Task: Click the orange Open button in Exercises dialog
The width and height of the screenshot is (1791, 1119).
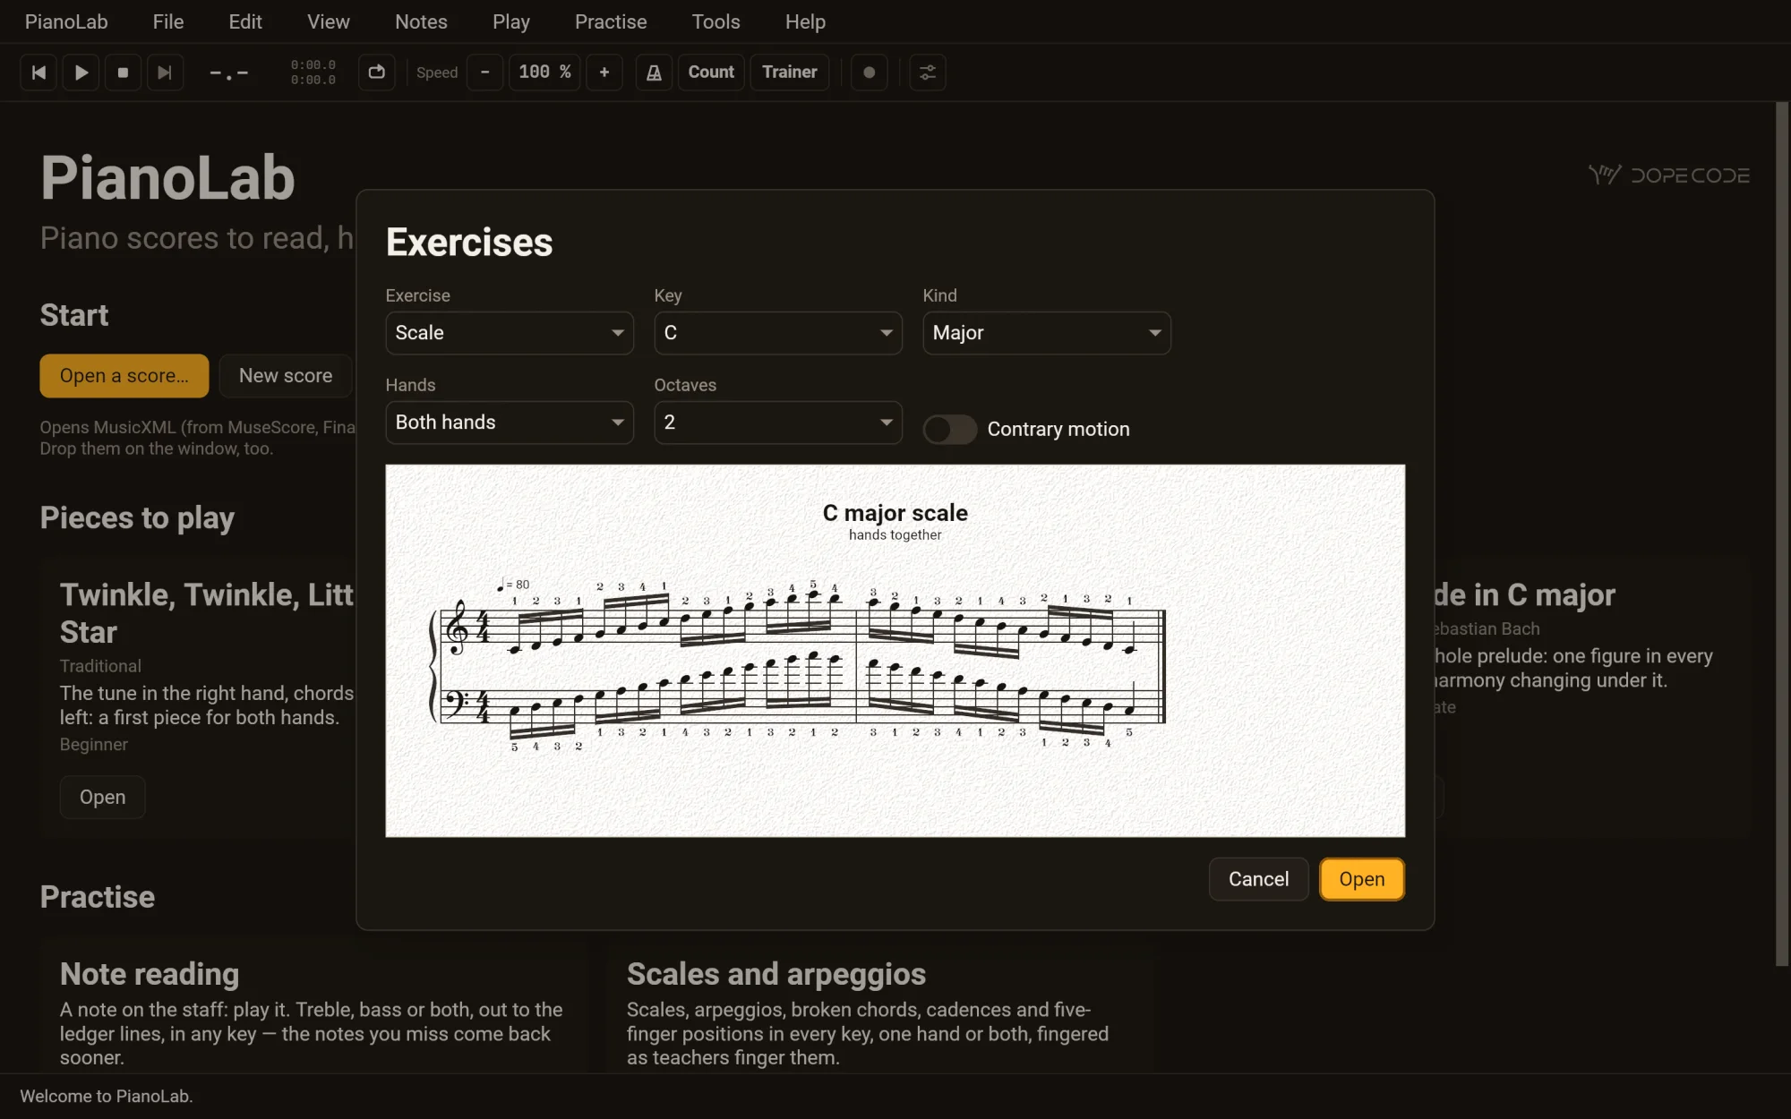Action: tap(1361, 879)
